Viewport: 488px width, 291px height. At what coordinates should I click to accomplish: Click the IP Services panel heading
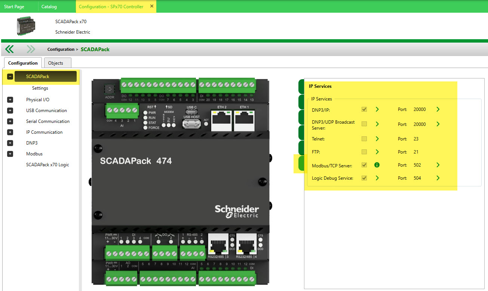point(320,86)
